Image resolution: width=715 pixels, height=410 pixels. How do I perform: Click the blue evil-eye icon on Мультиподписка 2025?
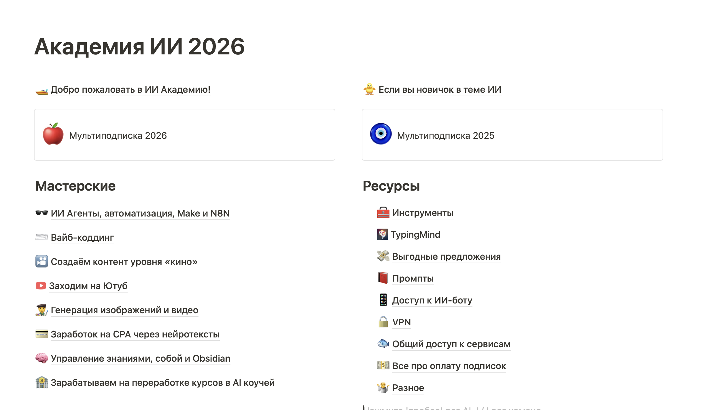pyautogui.click(x=381, y=134)
